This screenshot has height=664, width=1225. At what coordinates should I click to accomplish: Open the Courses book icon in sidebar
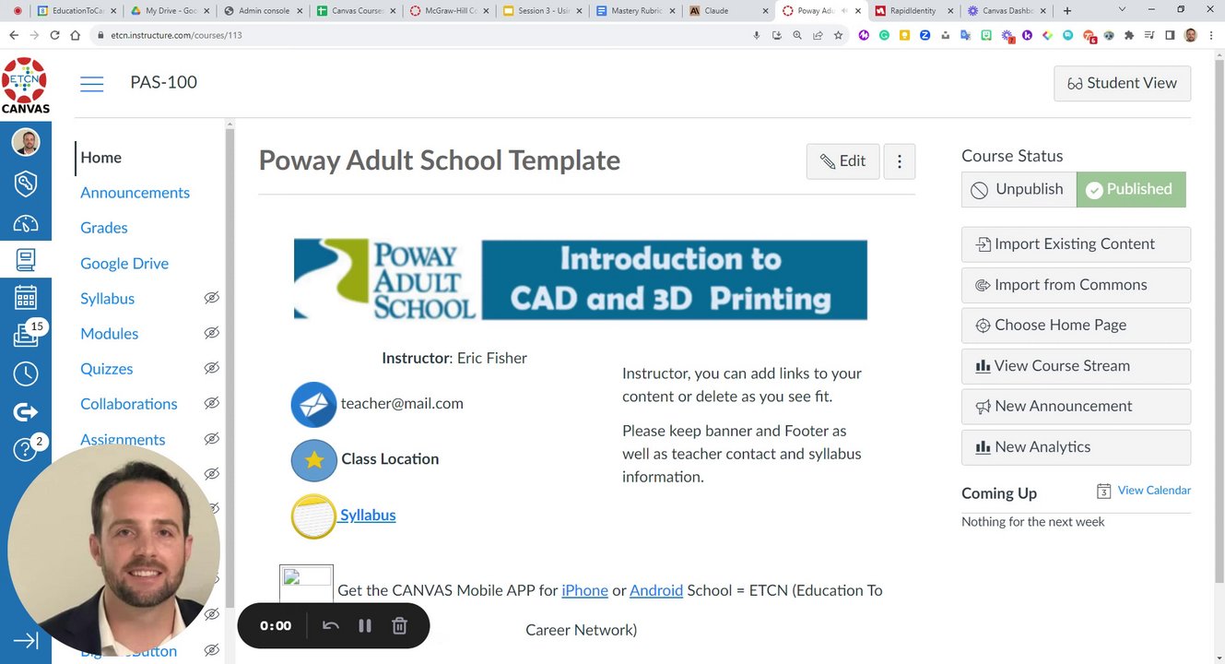click(25, 260)
